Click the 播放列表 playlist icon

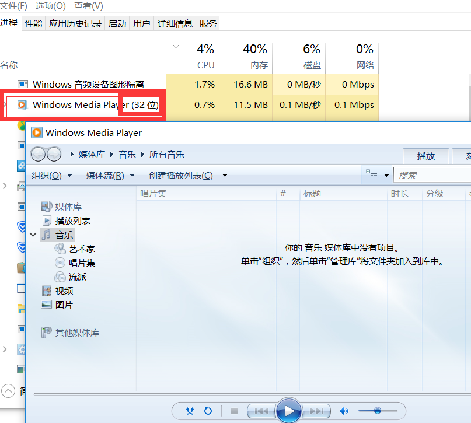[x=47, y=221]
